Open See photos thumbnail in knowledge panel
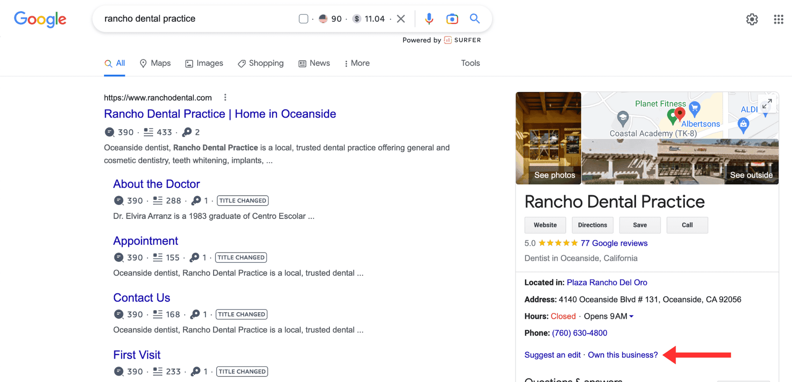The width and height of the screenshot is (792, 382). coord(548,138)
